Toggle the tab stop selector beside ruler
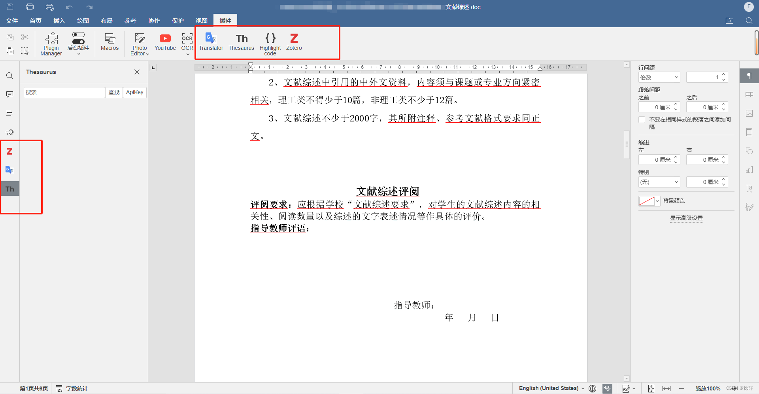 tap(153, 68)
